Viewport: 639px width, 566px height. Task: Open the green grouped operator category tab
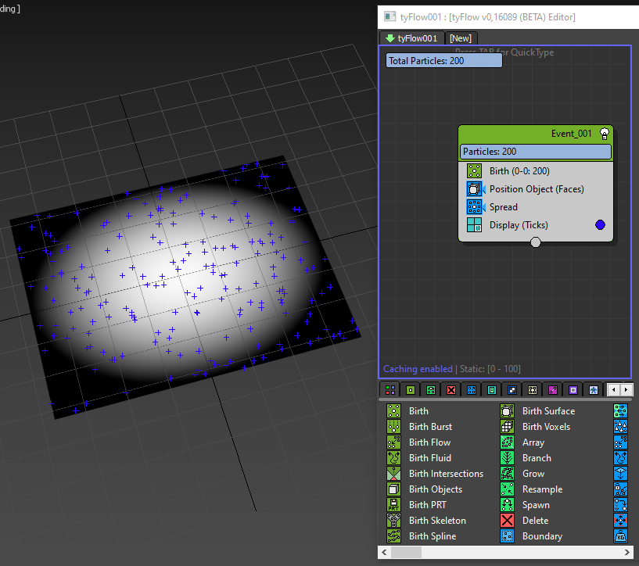tap(431, 390)
